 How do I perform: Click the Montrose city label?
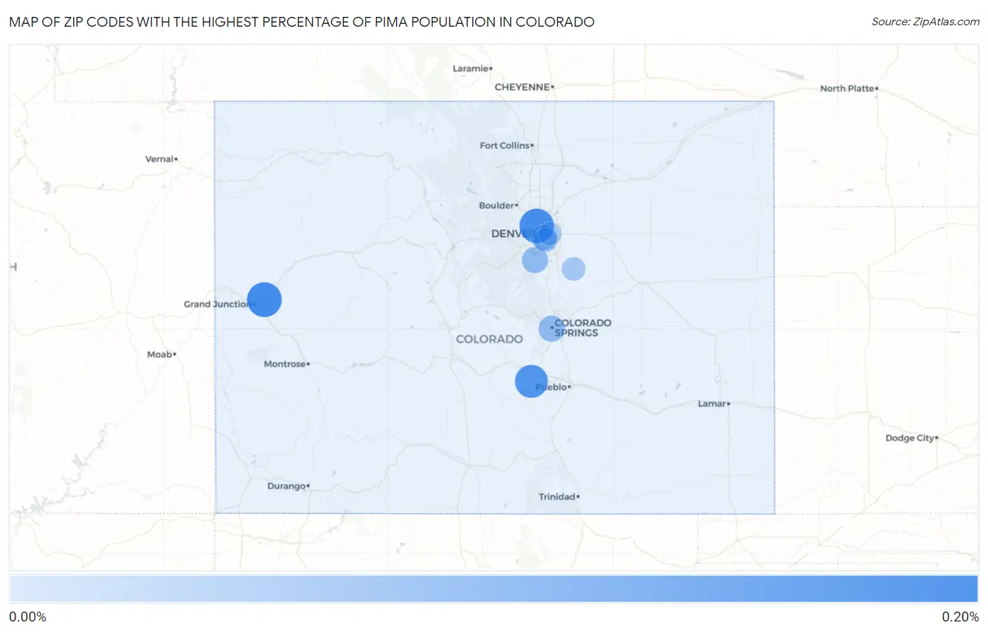click(285, 364)
